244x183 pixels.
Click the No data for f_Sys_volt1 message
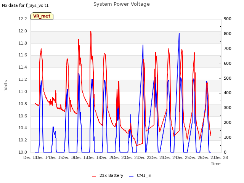[x=25, y=5]
